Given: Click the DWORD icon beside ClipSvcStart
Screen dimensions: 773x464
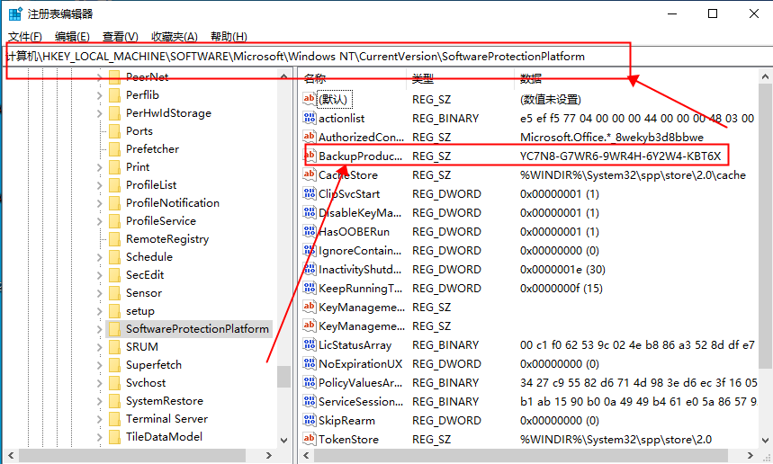Looking at the screenshot, I should pos(310,194).
